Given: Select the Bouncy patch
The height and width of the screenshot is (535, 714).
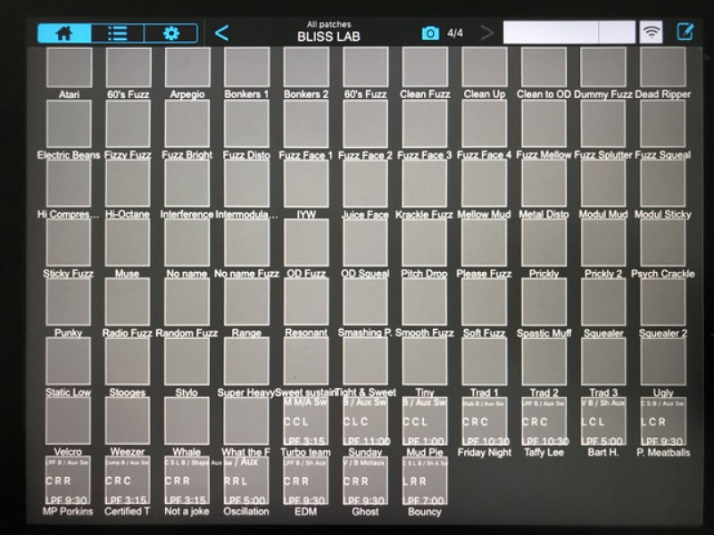Looking at the screenshot, I should click(x=425, y=481).
